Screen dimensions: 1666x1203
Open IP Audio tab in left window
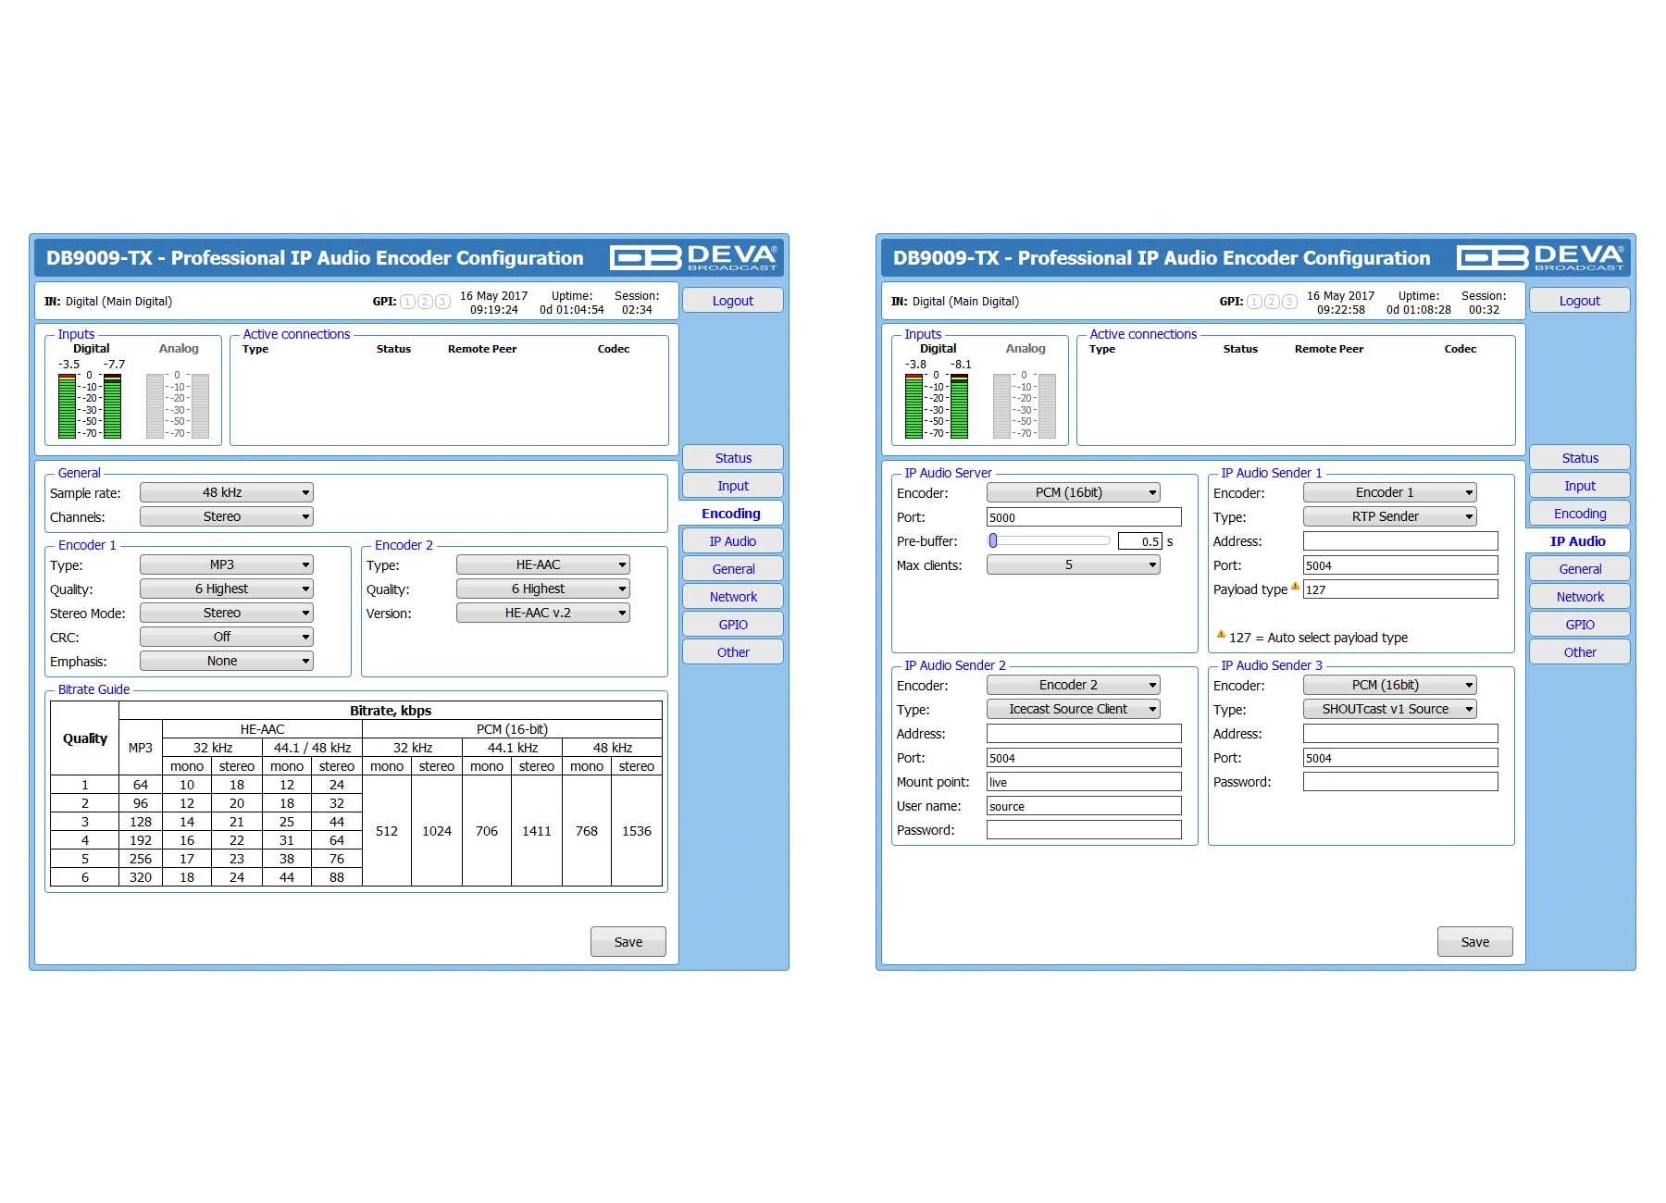coord(733,541)
